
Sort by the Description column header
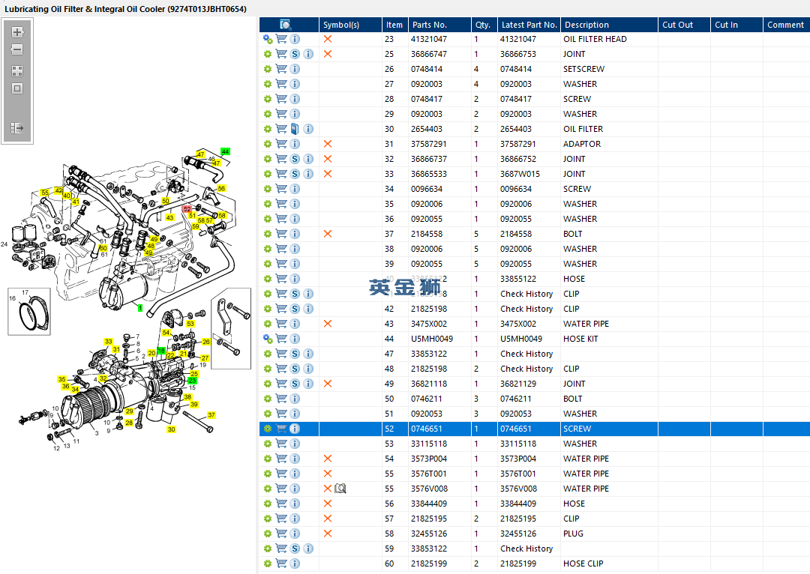tap(586, 25)
